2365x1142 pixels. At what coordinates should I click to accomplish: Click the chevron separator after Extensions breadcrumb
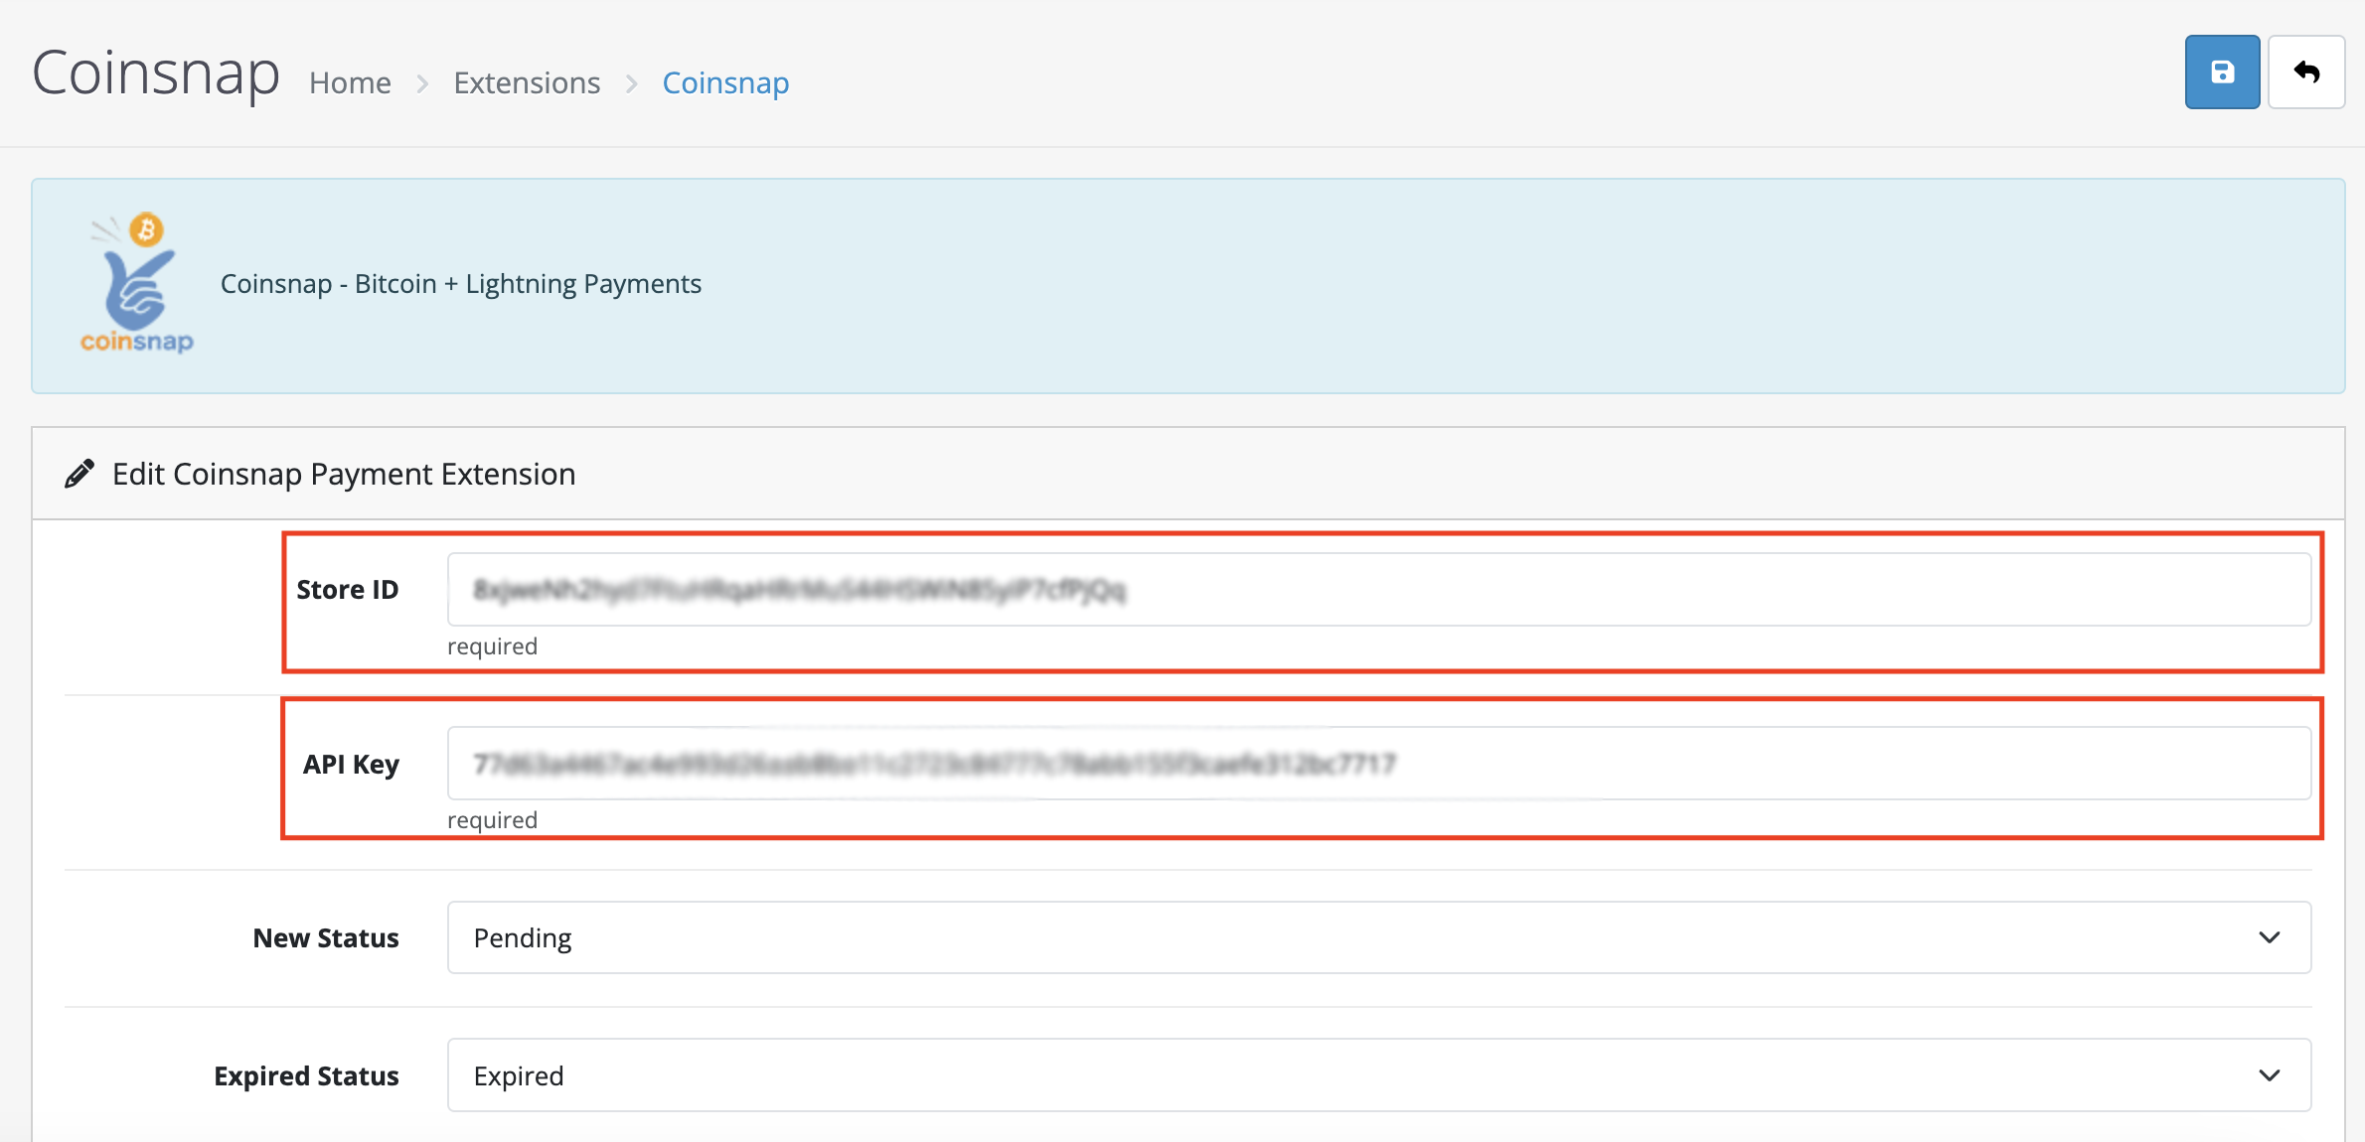[631, 83]
